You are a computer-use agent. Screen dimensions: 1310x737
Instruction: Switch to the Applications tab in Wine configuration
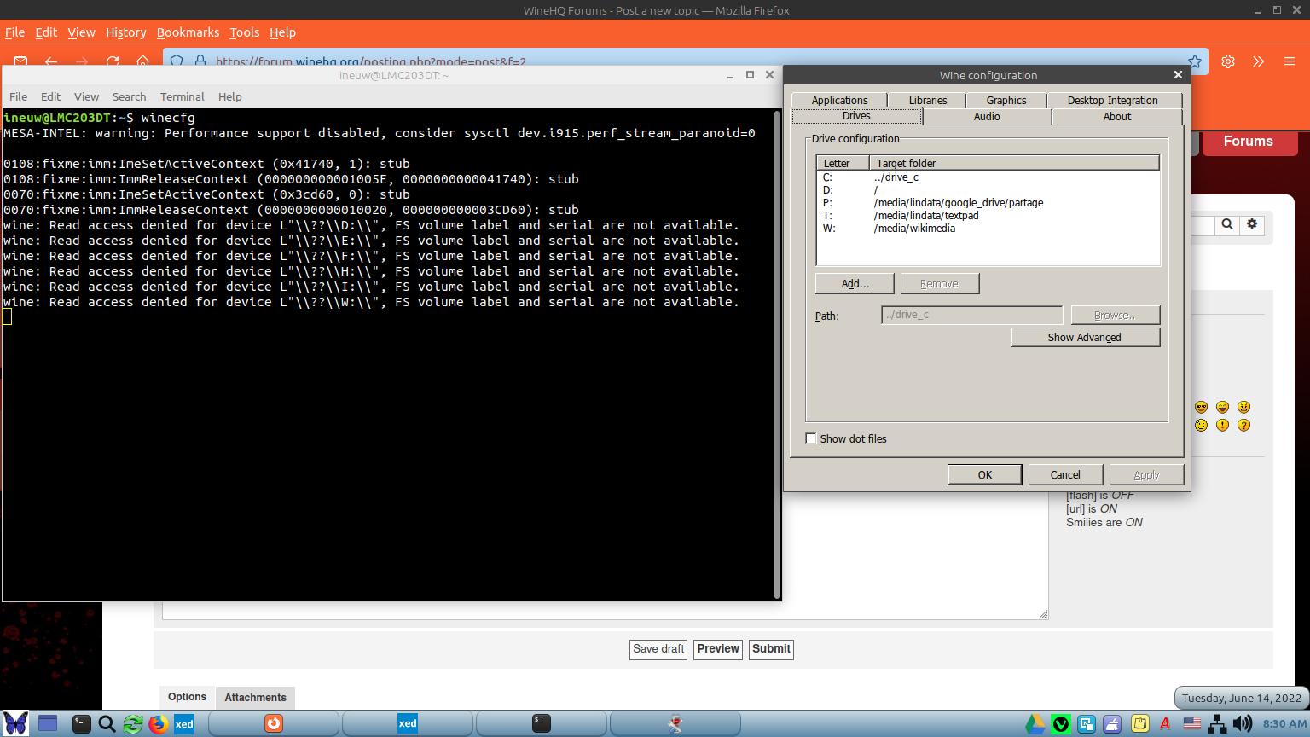tap(839, 100)
